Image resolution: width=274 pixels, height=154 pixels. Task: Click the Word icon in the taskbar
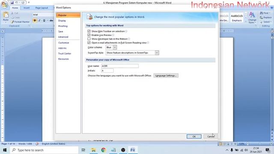click(x=133, y=150)
